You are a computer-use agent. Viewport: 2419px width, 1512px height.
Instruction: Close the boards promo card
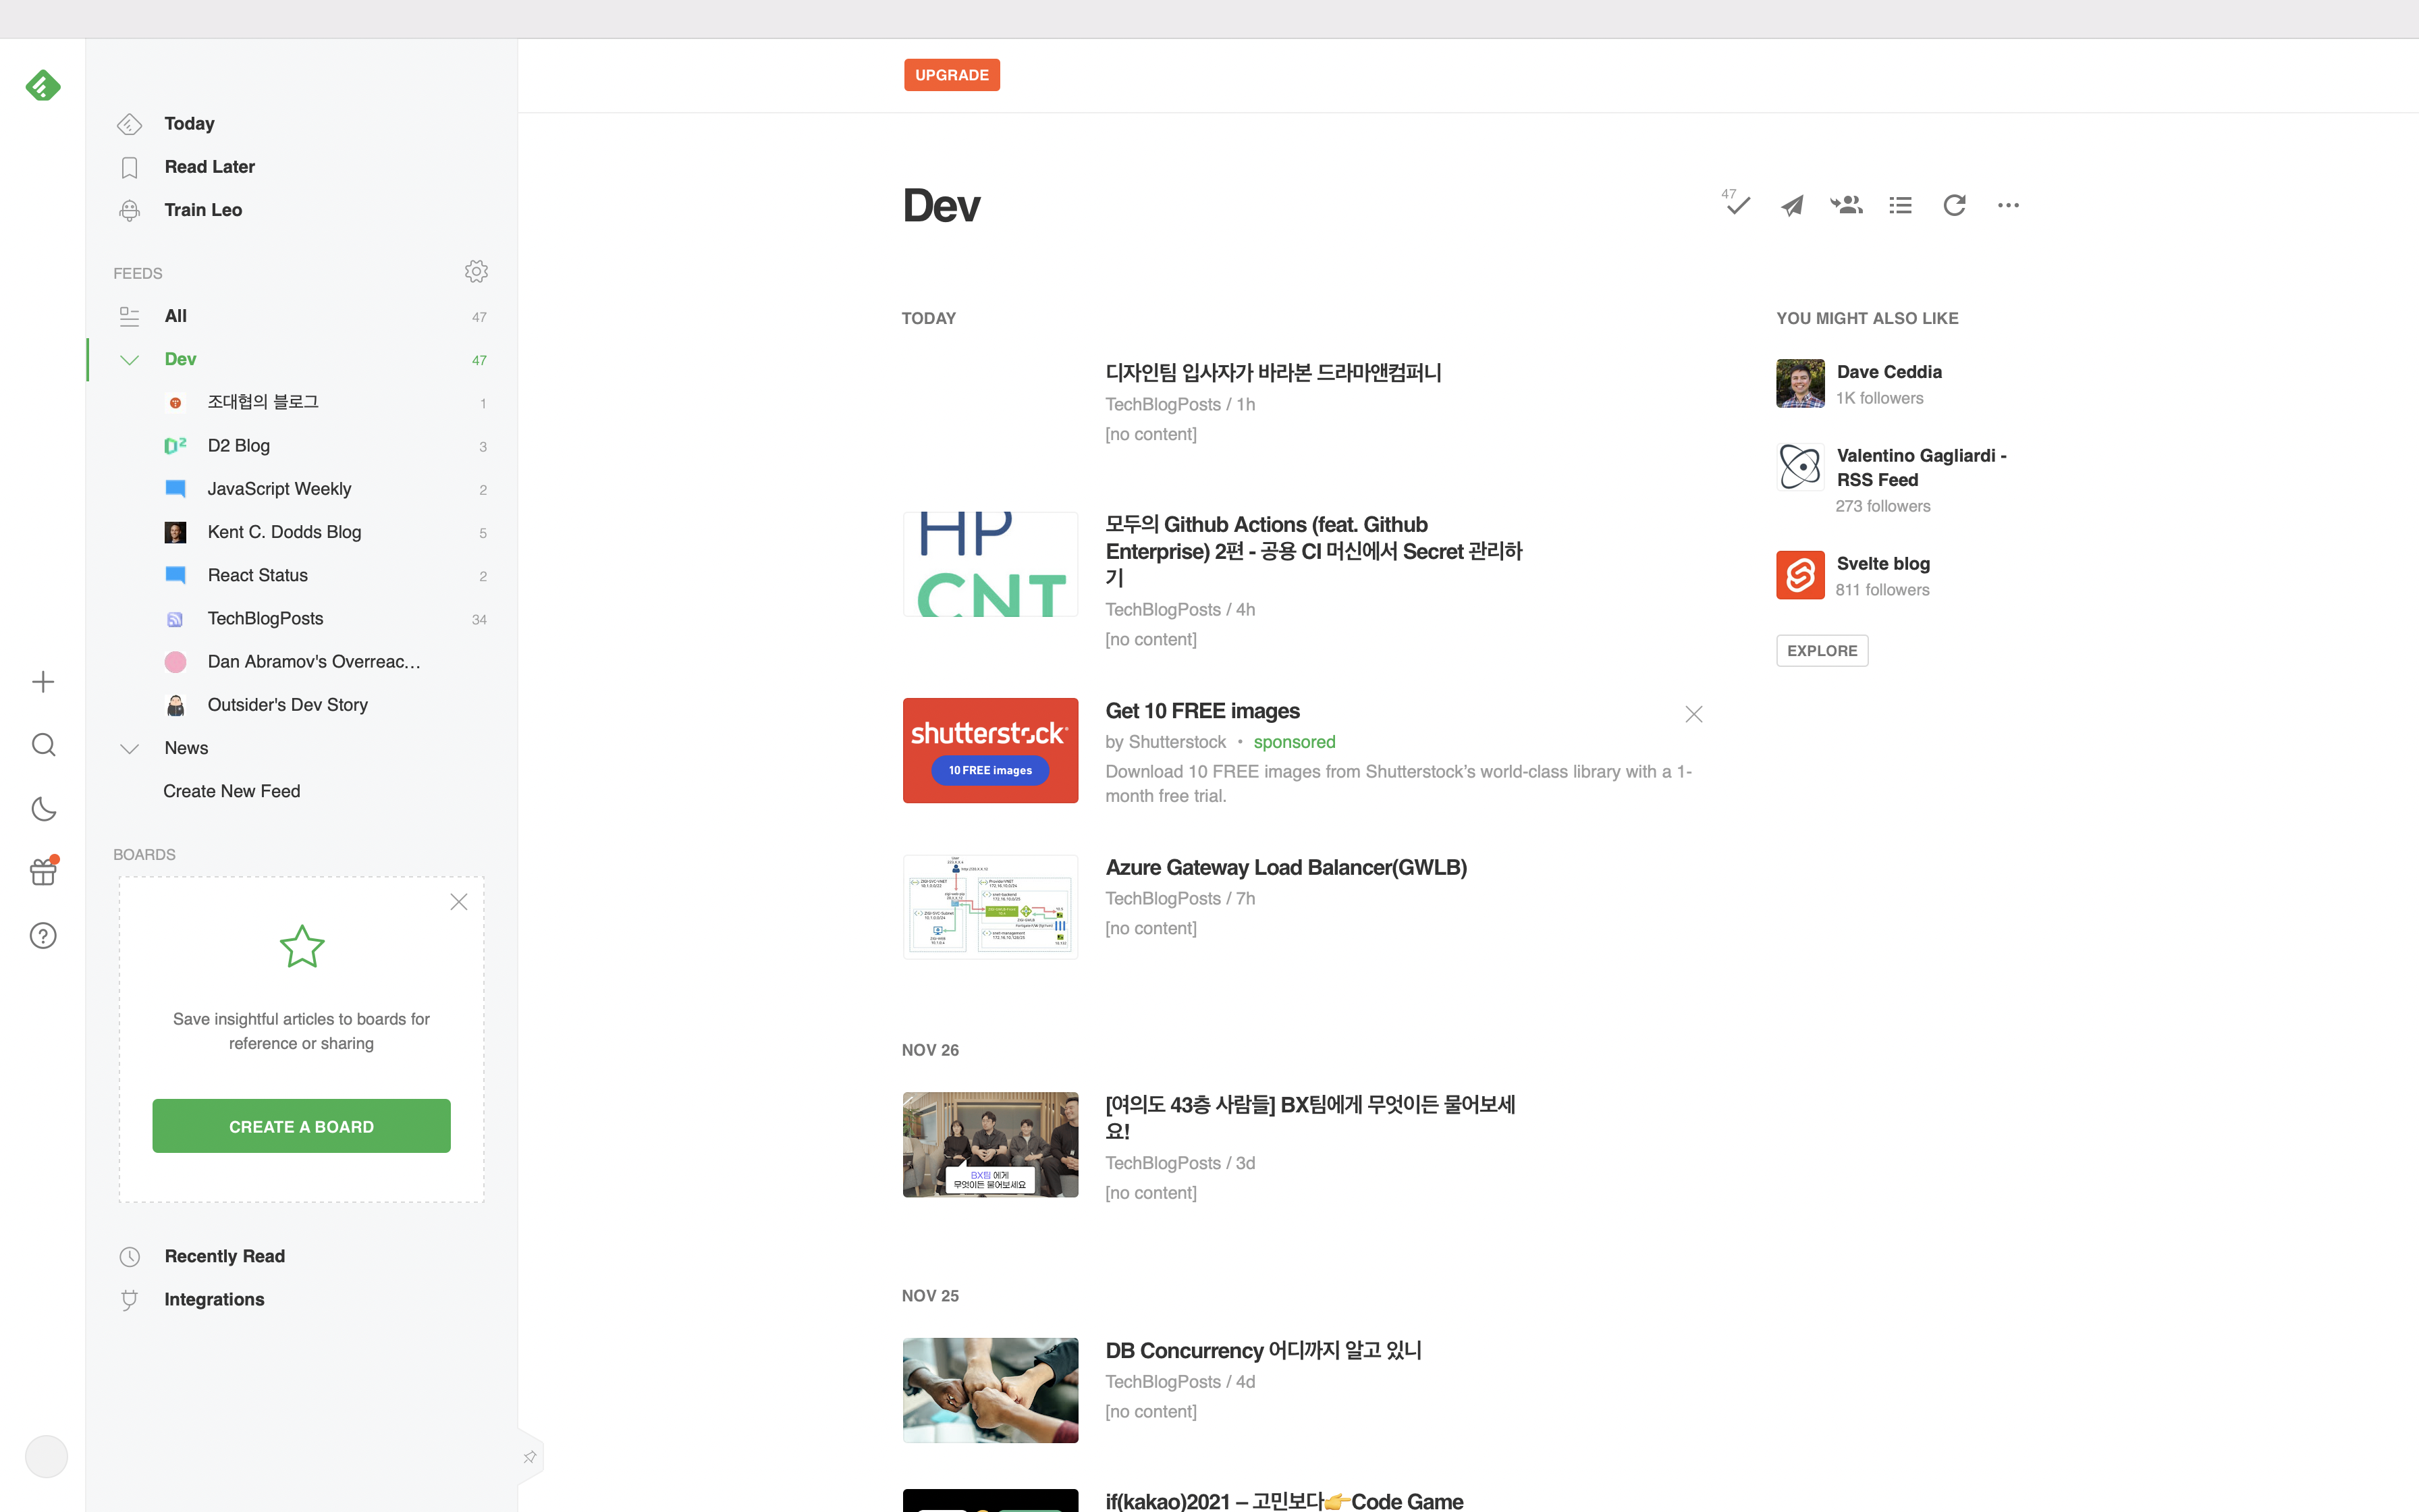point(459,902)
